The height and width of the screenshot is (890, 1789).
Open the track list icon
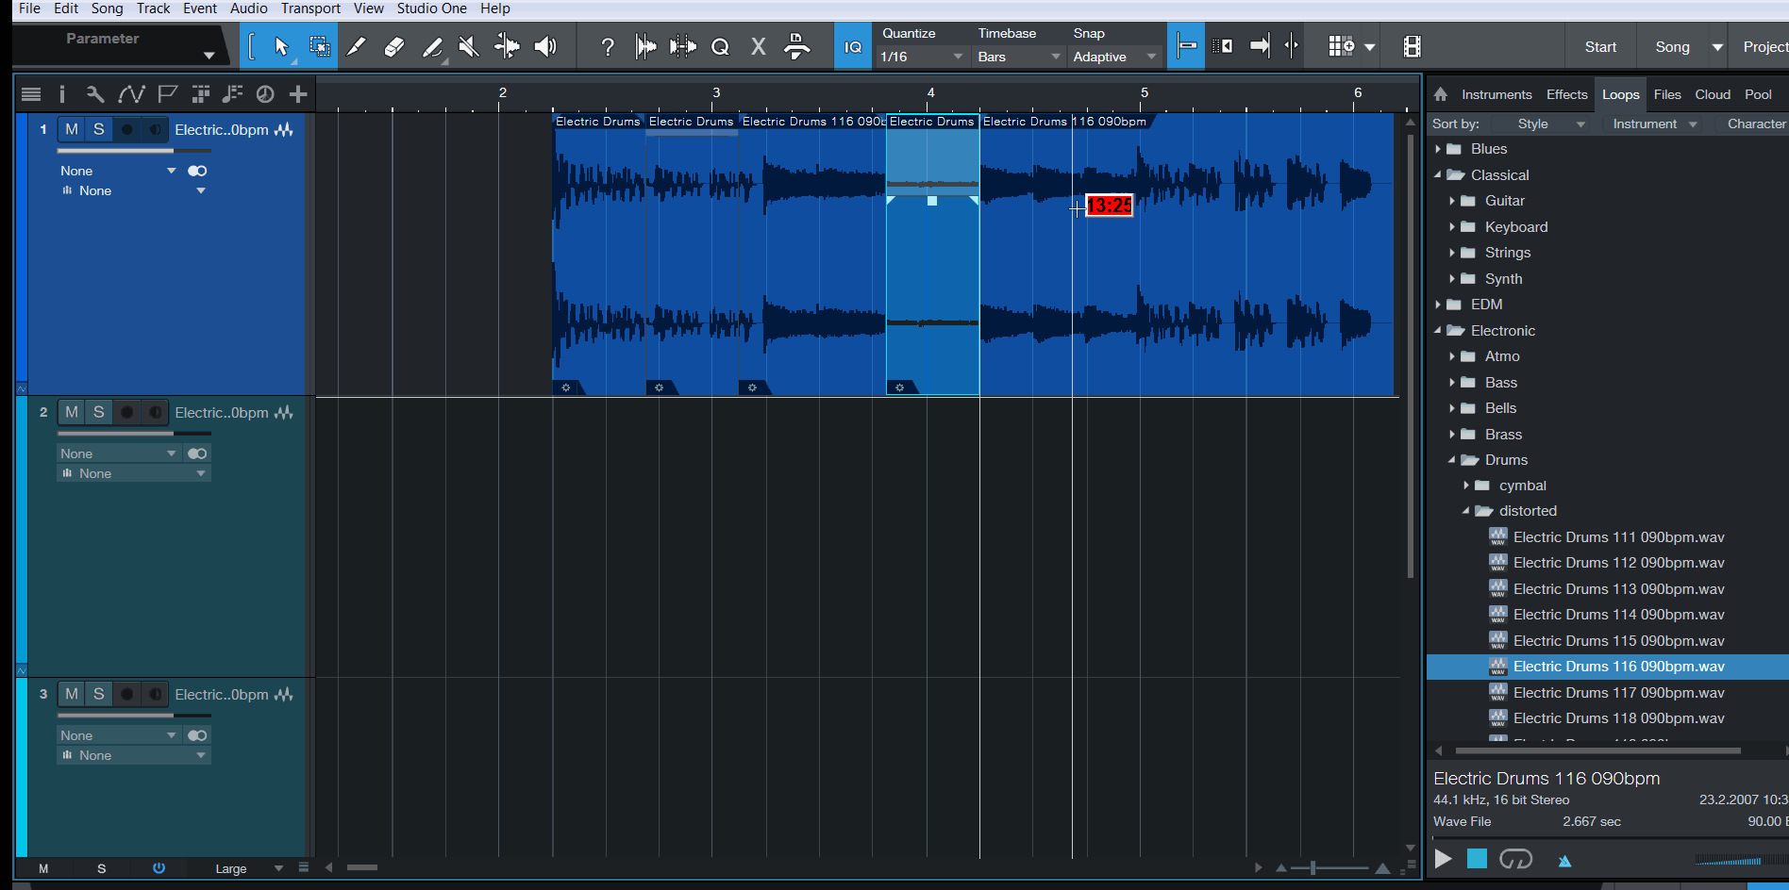coord(31,94)
